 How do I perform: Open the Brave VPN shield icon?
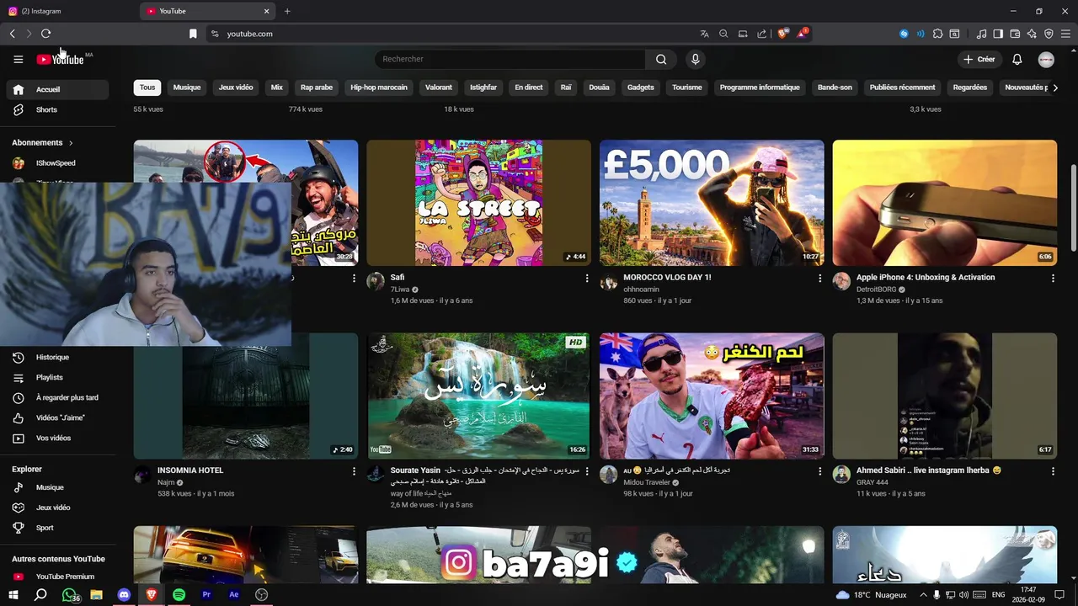tap(1049, 34)
